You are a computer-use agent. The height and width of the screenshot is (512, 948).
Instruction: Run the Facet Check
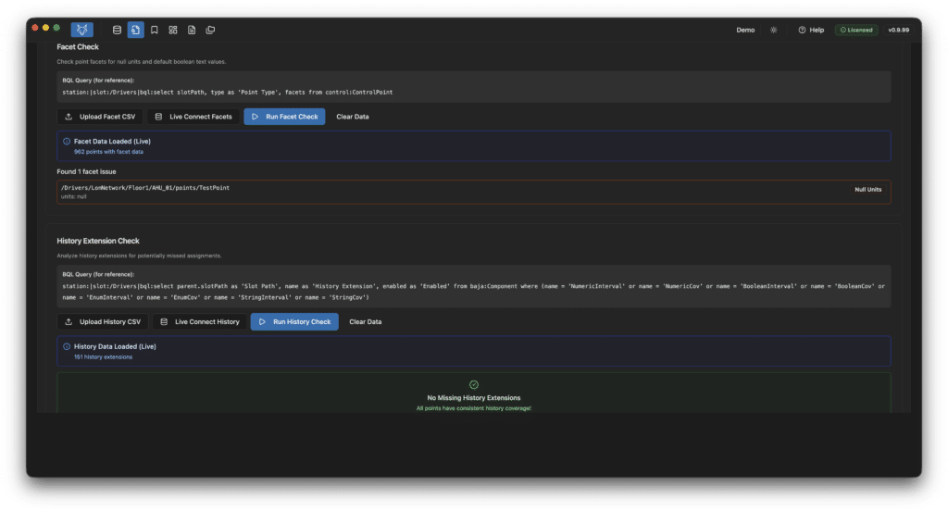click(x=284, y=117)
